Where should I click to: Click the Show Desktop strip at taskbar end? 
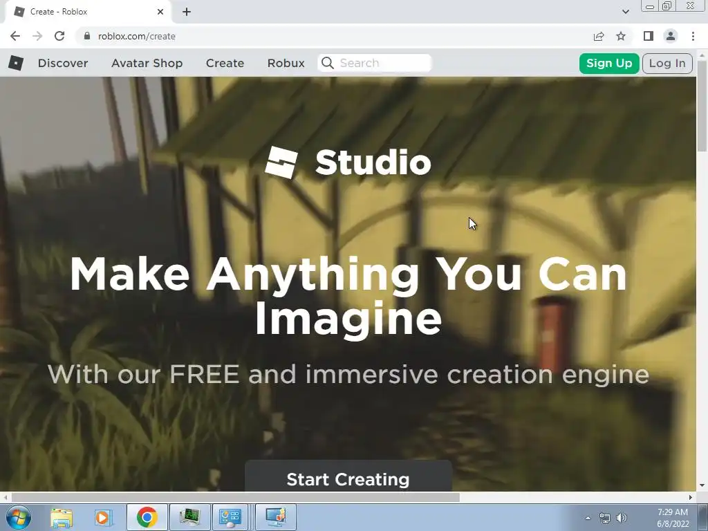click(703, 517)
